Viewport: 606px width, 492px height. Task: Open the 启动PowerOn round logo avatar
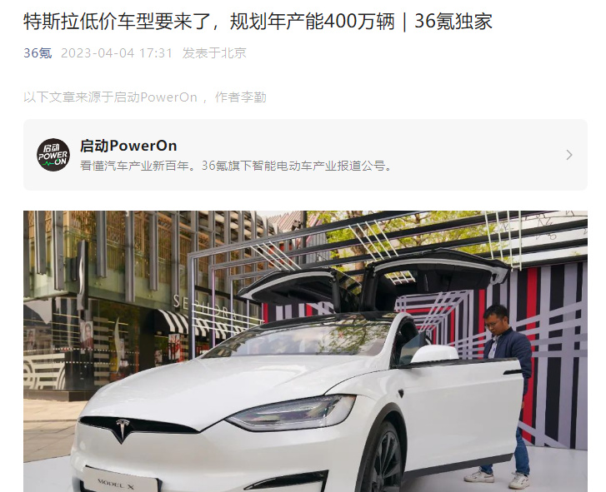(x=53, y=155)
